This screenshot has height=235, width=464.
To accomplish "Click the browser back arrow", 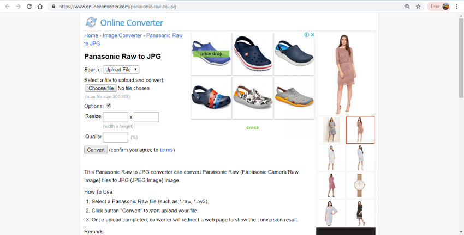I will pyautogui.click(x=8, y=7).
